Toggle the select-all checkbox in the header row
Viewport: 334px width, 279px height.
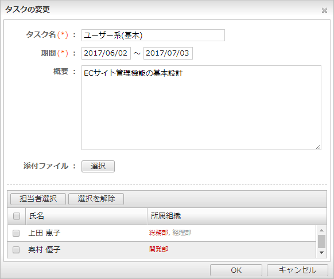click(17, 216)
